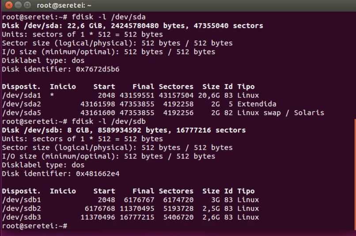
Task: Click Linux swap / Solaris type
Action: [x=280, y=112]
